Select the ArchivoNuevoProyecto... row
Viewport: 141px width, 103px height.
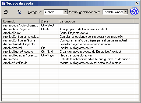[x=70, y=52]
